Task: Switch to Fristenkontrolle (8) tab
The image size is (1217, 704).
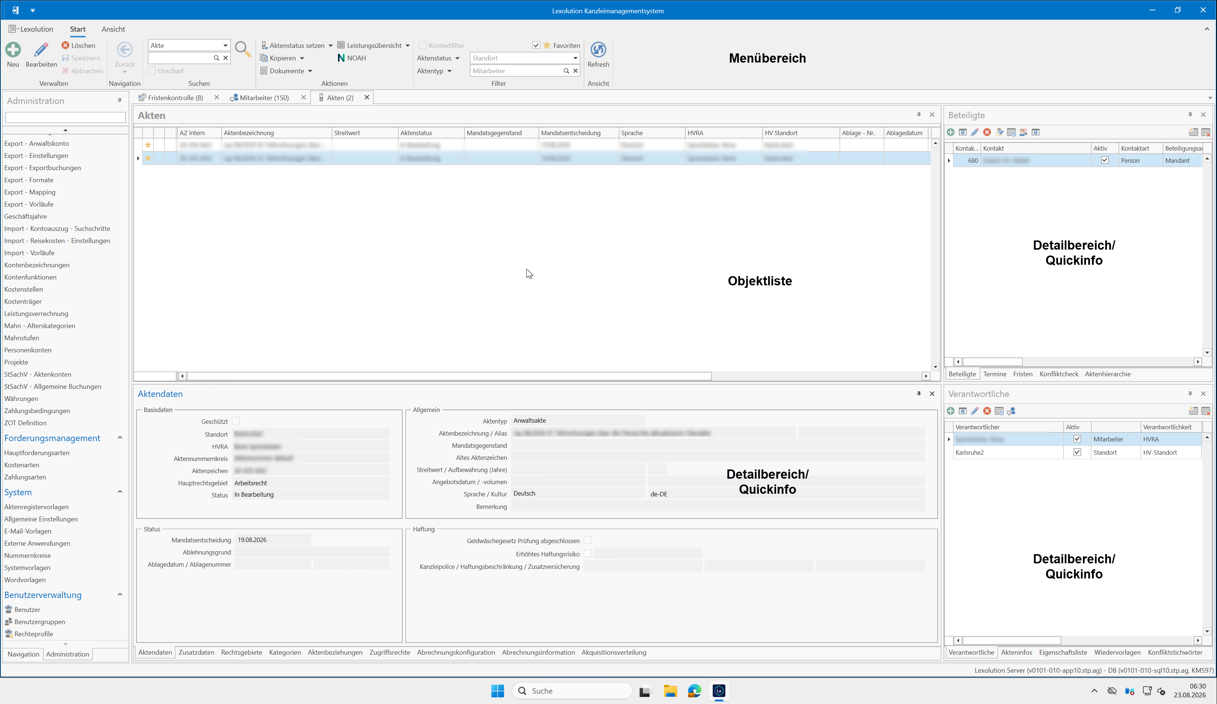Action: pos(175,98)
